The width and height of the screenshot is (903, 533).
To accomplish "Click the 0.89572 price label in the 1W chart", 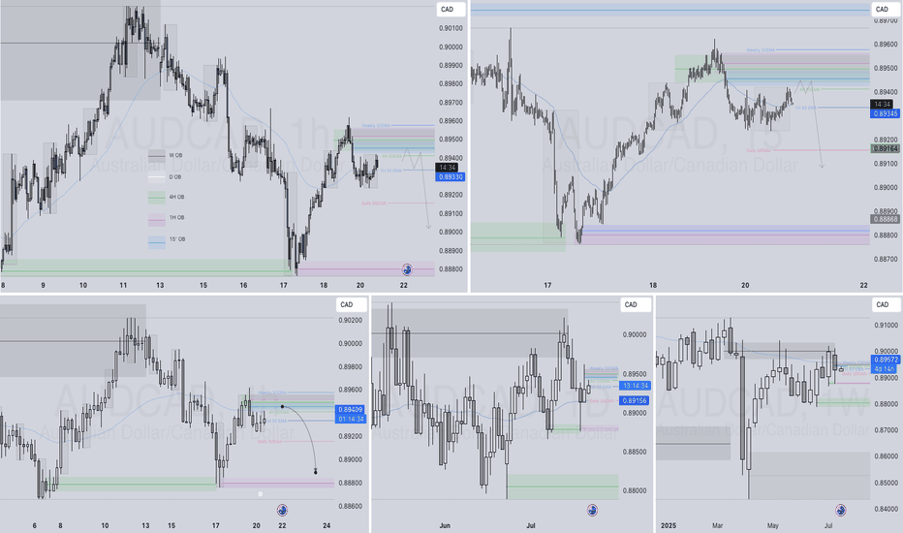I will coord(886,360).
